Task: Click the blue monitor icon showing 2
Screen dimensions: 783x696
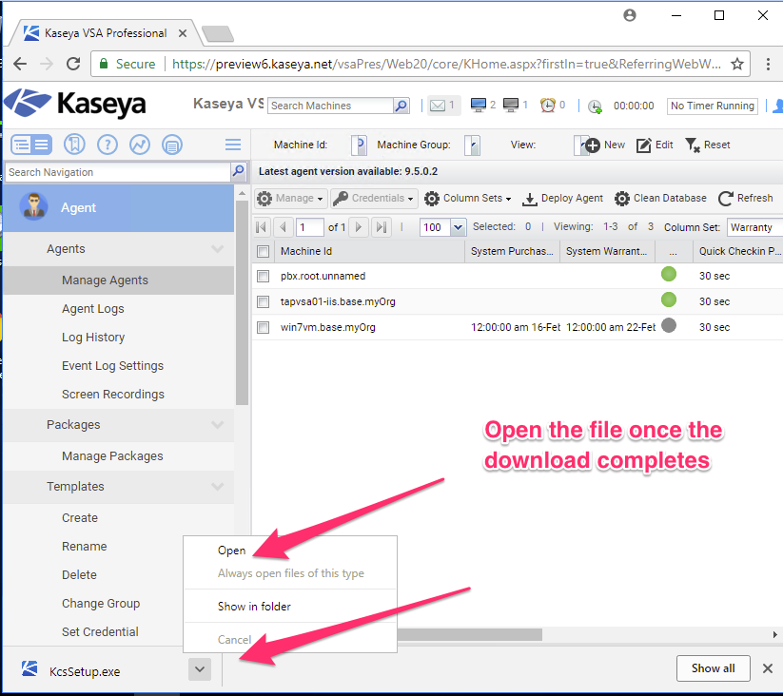Action: [478, 105]
